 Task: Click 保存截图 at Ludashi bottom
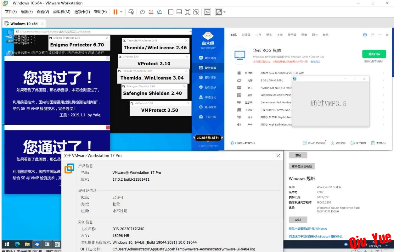pyautogui.click(x=358, y=143)
